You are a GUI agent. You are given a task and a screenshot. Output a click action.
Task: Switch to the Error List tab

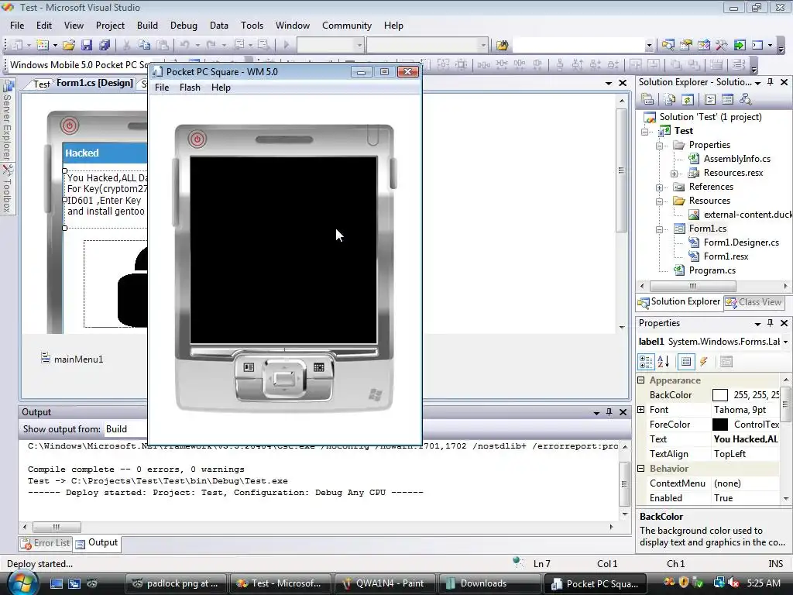[46, 543]
